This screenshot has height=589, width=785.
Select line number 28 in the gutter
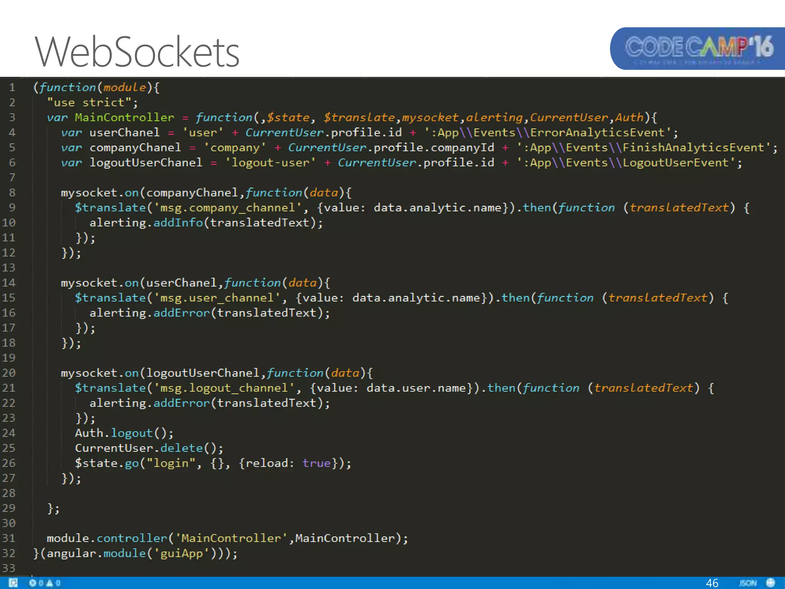[x=9, y=493]
